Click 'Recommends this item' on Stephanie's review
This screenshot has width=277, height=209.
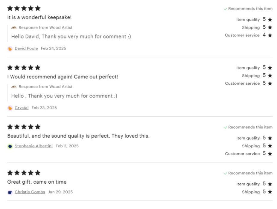point(248,127)
